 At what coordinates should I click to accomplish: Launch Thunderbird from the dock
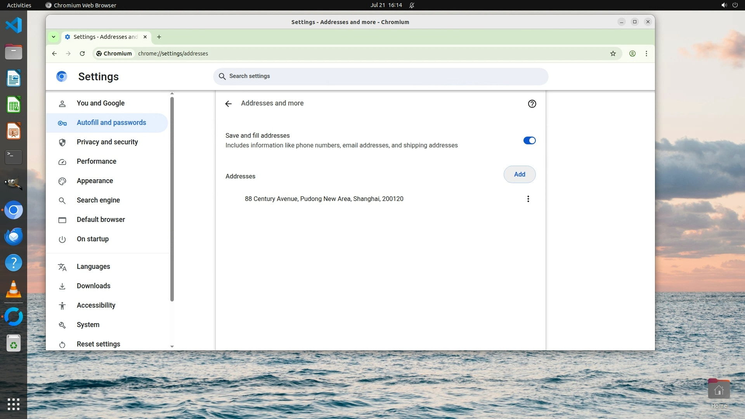point(14,236)
